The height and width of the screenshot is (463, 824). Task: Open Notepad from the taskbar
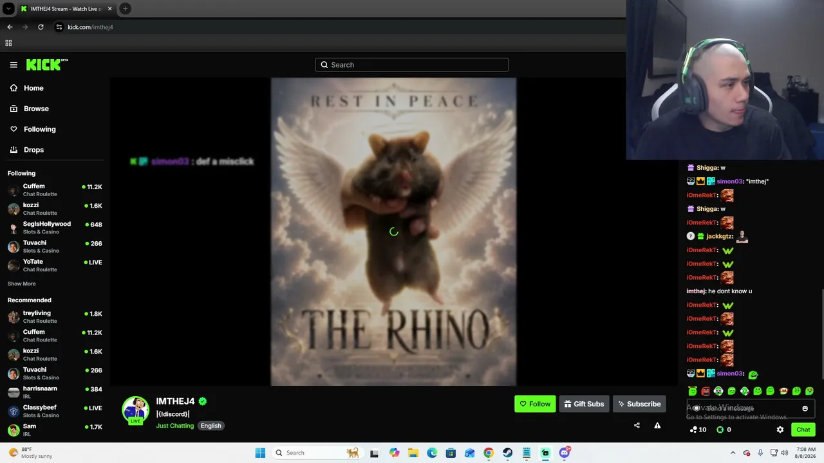tap(527, 453)
